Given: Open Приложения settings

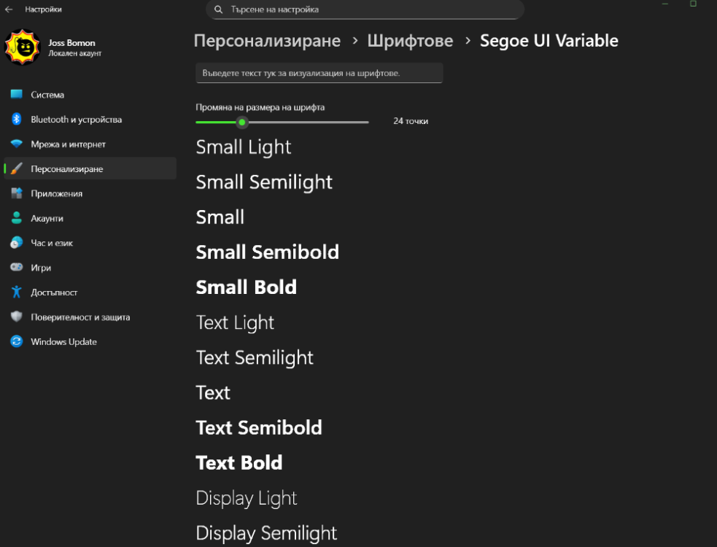Looking at the screenshot, I should 90,193.
